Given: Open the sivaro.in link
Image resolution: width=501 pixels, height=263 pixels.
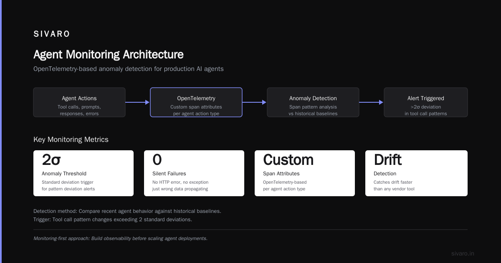Looking at the screenshot, I should pyautogui.click(x=463, y=253).
